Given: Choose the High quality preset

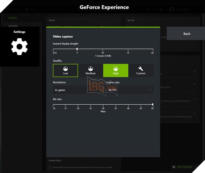Looking at the screenshot, I should click(116, 70).
